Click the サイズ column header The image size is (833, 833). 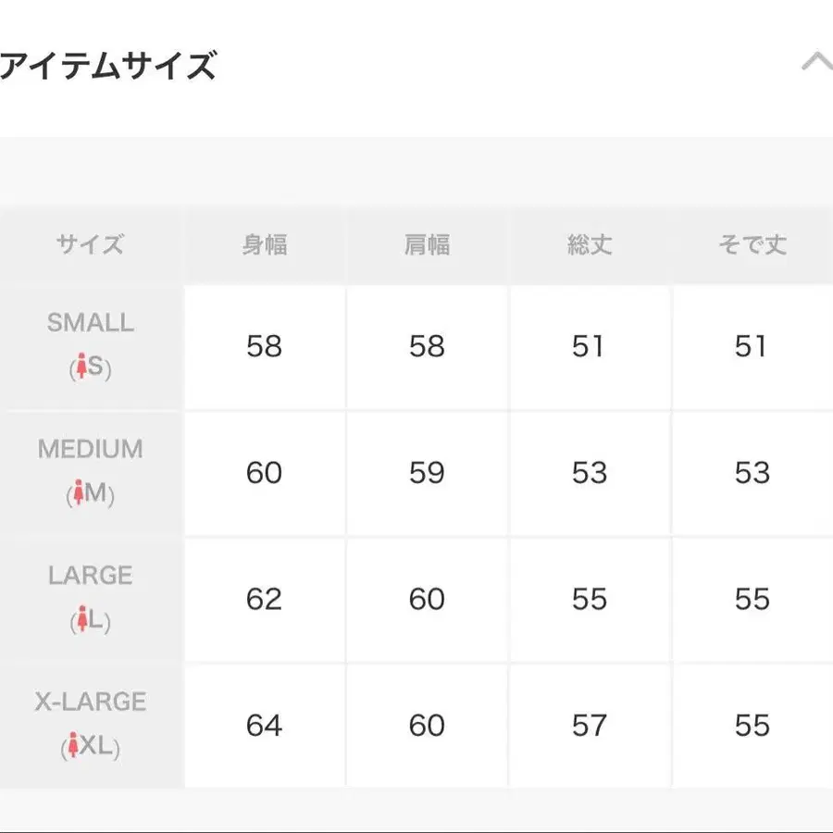[90, 245]
